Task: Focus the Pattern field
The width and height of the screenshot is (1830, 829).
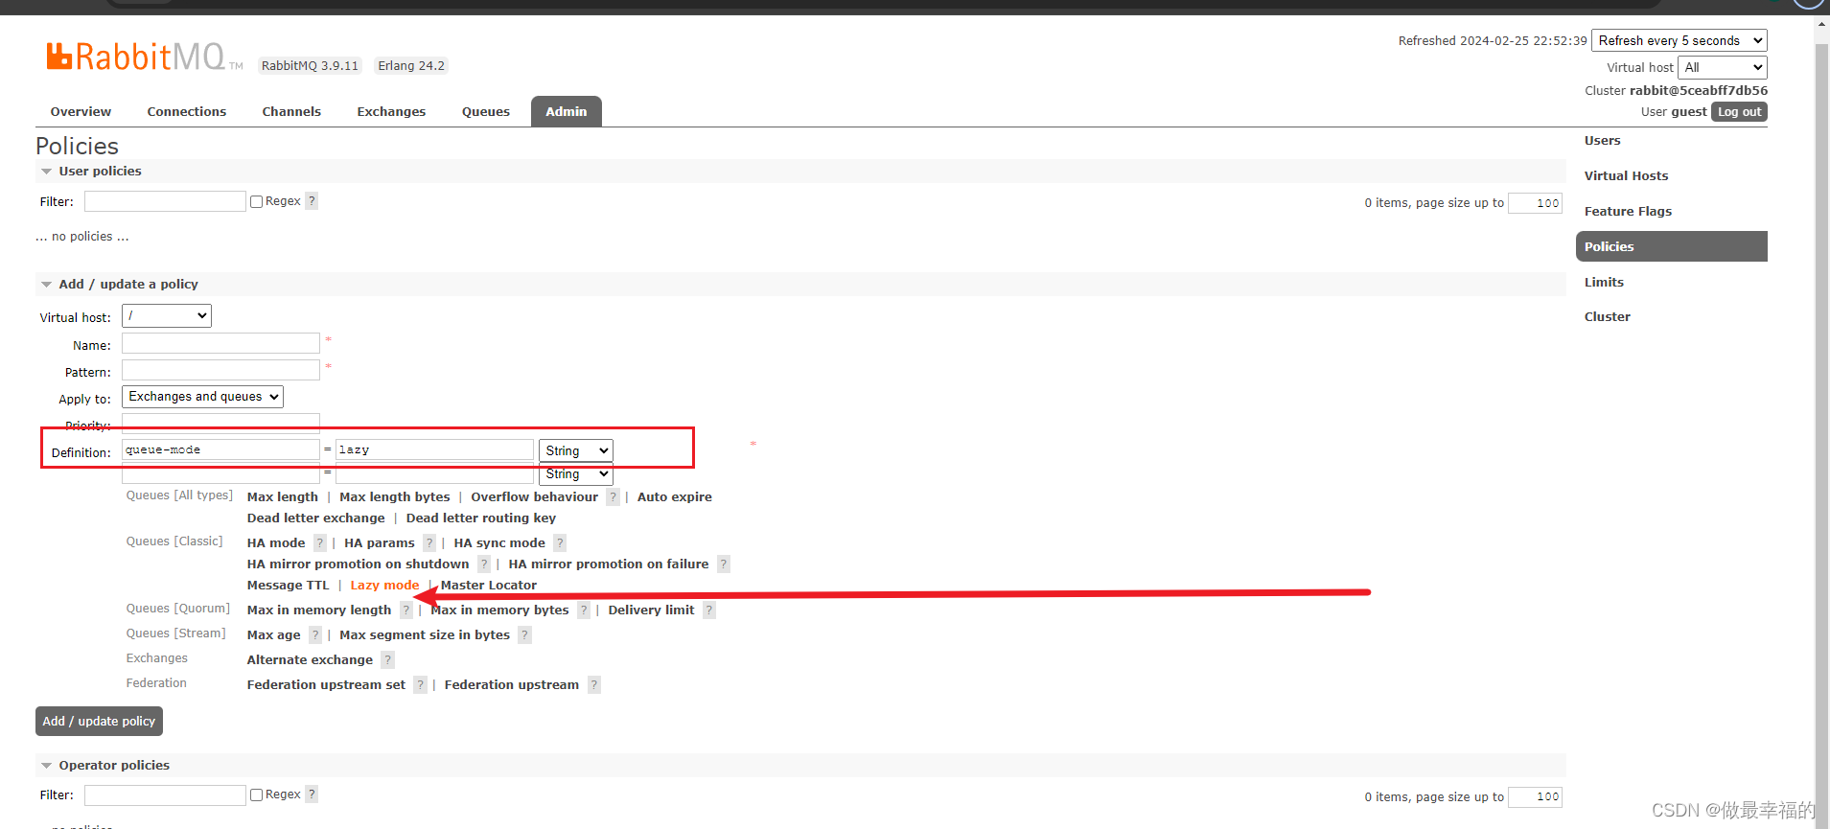Action: (220, 370)
